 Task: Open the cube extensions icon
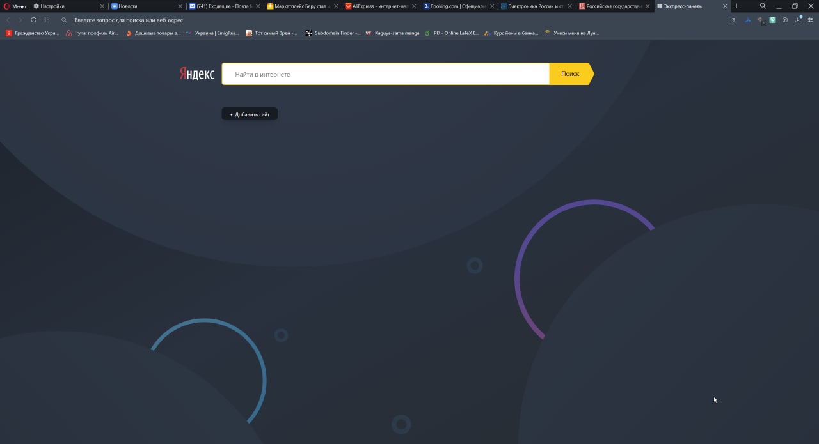784,20
